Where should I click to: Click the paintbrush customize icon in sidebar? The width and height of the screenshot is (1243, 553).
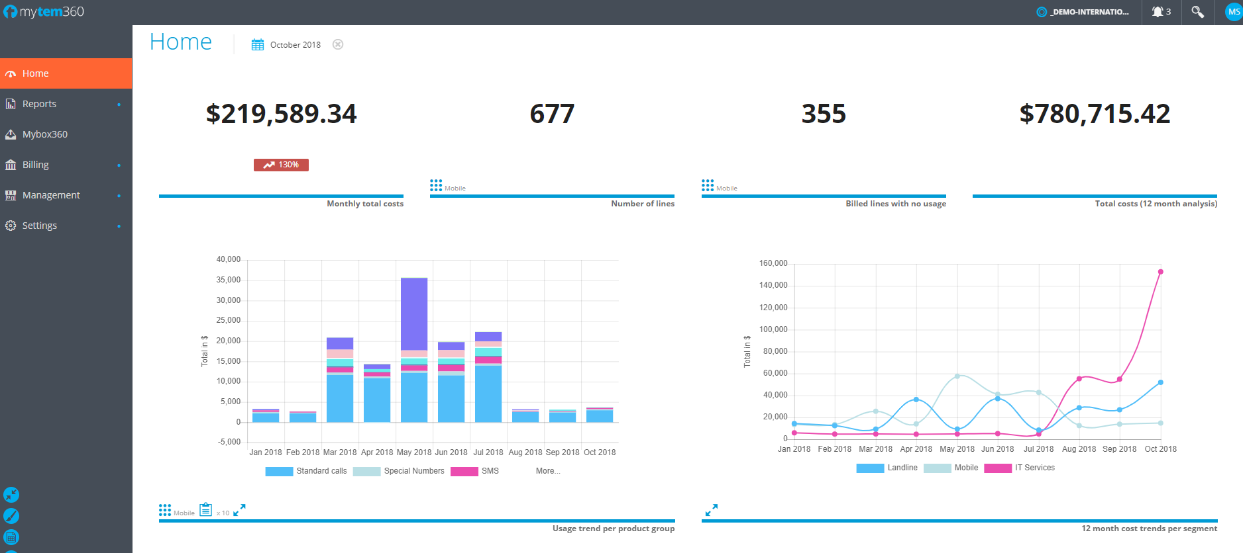[11, 516]
